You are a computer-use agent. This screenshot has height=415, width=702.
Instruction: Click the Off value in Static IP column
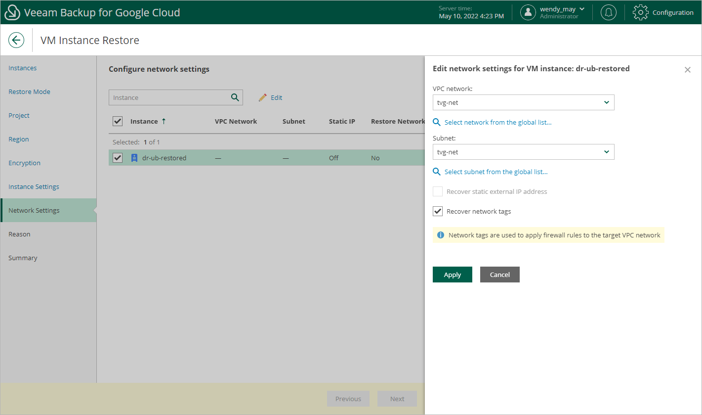pyautogui.click(x=334, y=158)
